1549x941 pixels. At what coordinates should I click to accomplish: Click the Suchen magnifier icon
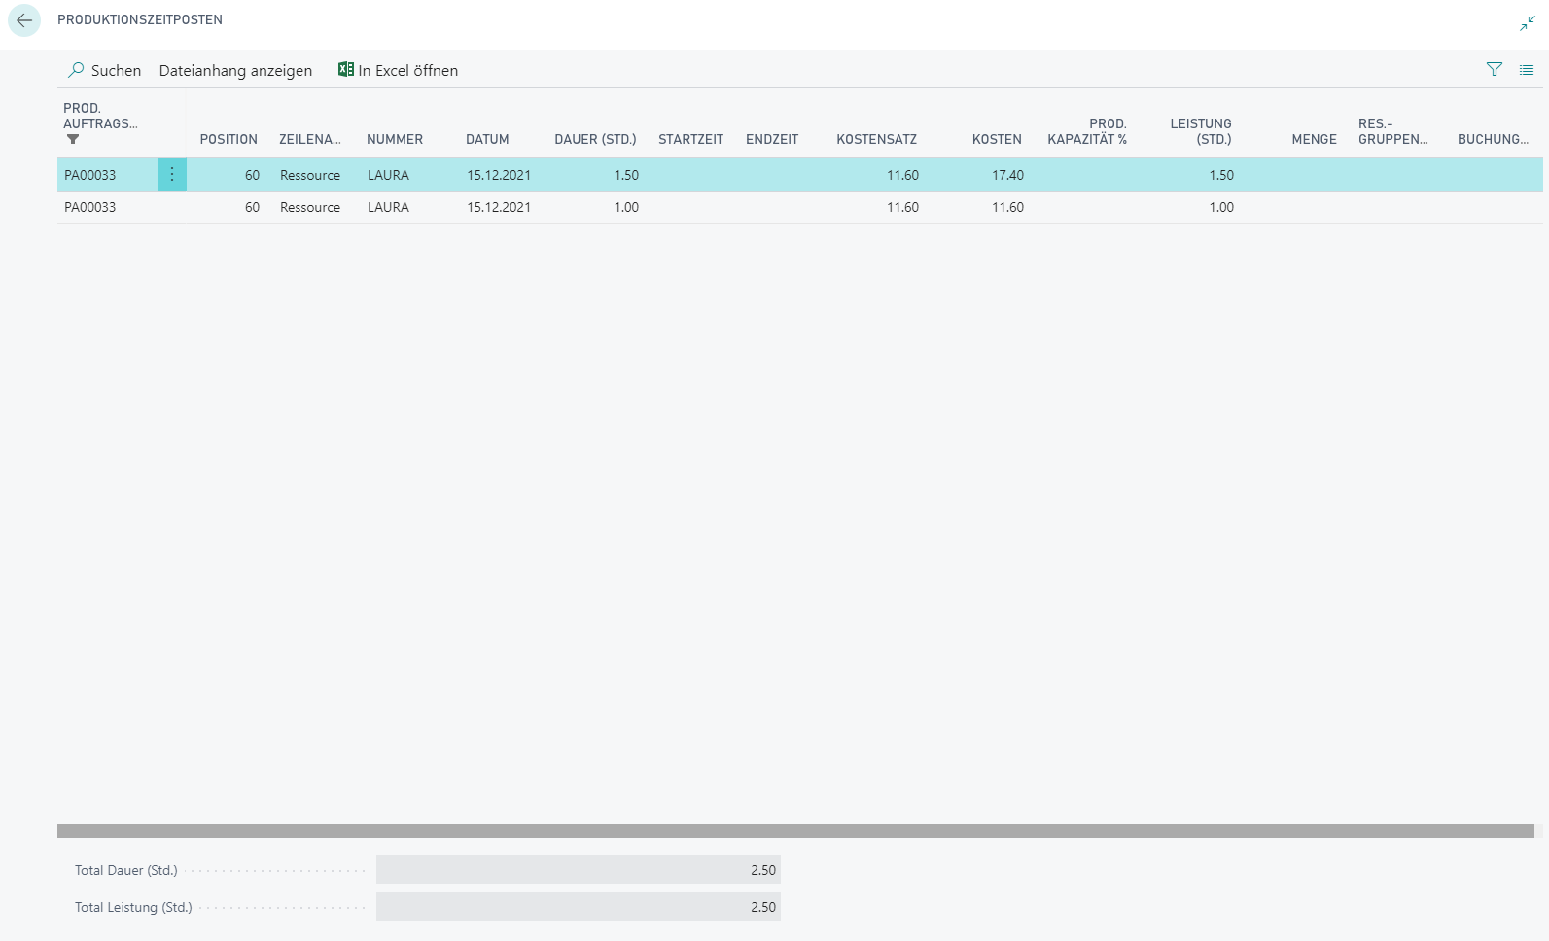76,70
